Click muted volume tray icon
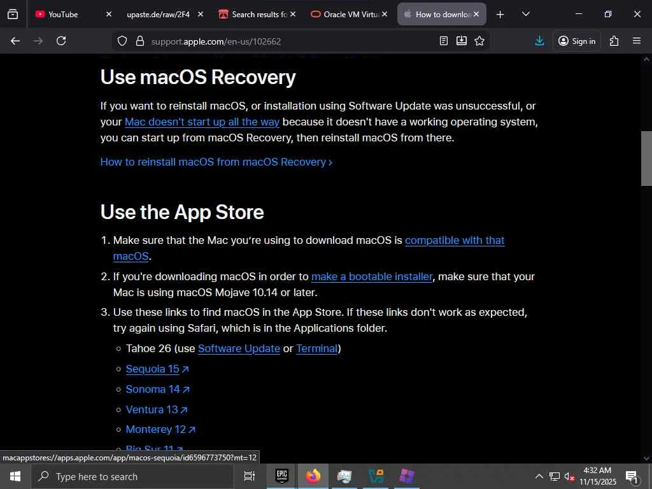 click(x=569, y=476)
